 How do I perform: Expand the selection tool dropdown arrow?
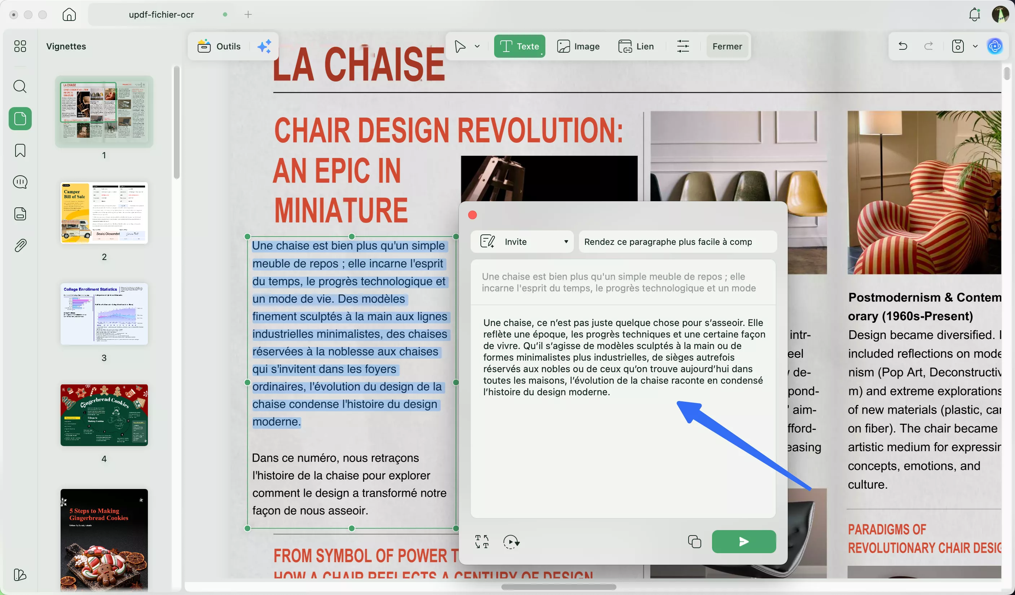(x=477, y=46)
